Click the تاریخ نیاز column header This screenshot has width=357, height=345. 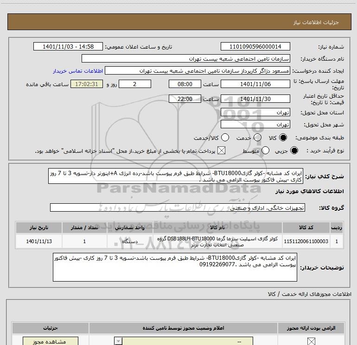coord(39,227)
